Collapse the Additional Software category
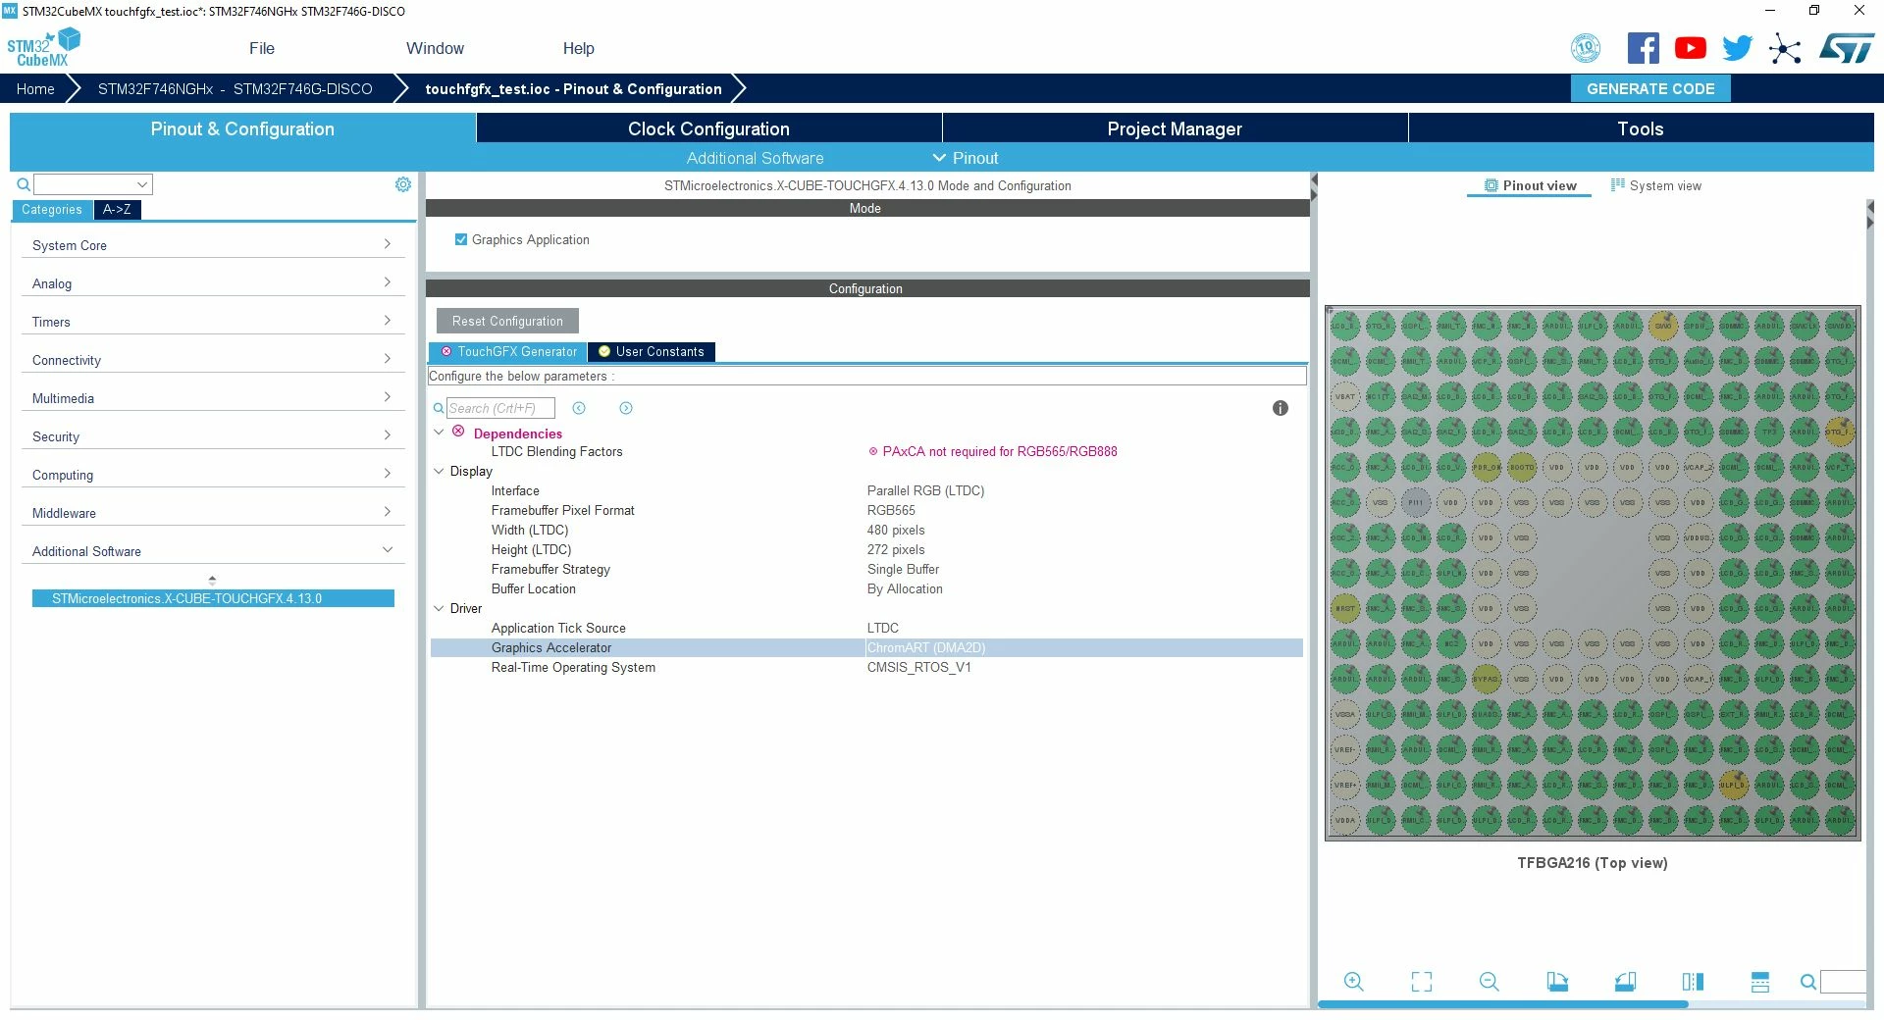This screenshot has width=1884, height=1020. click(x=212, y=551)
